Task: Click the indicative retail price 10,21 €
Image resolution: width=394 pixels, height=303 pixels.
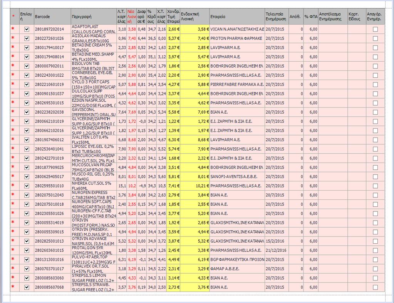Action: pos(195,186)
